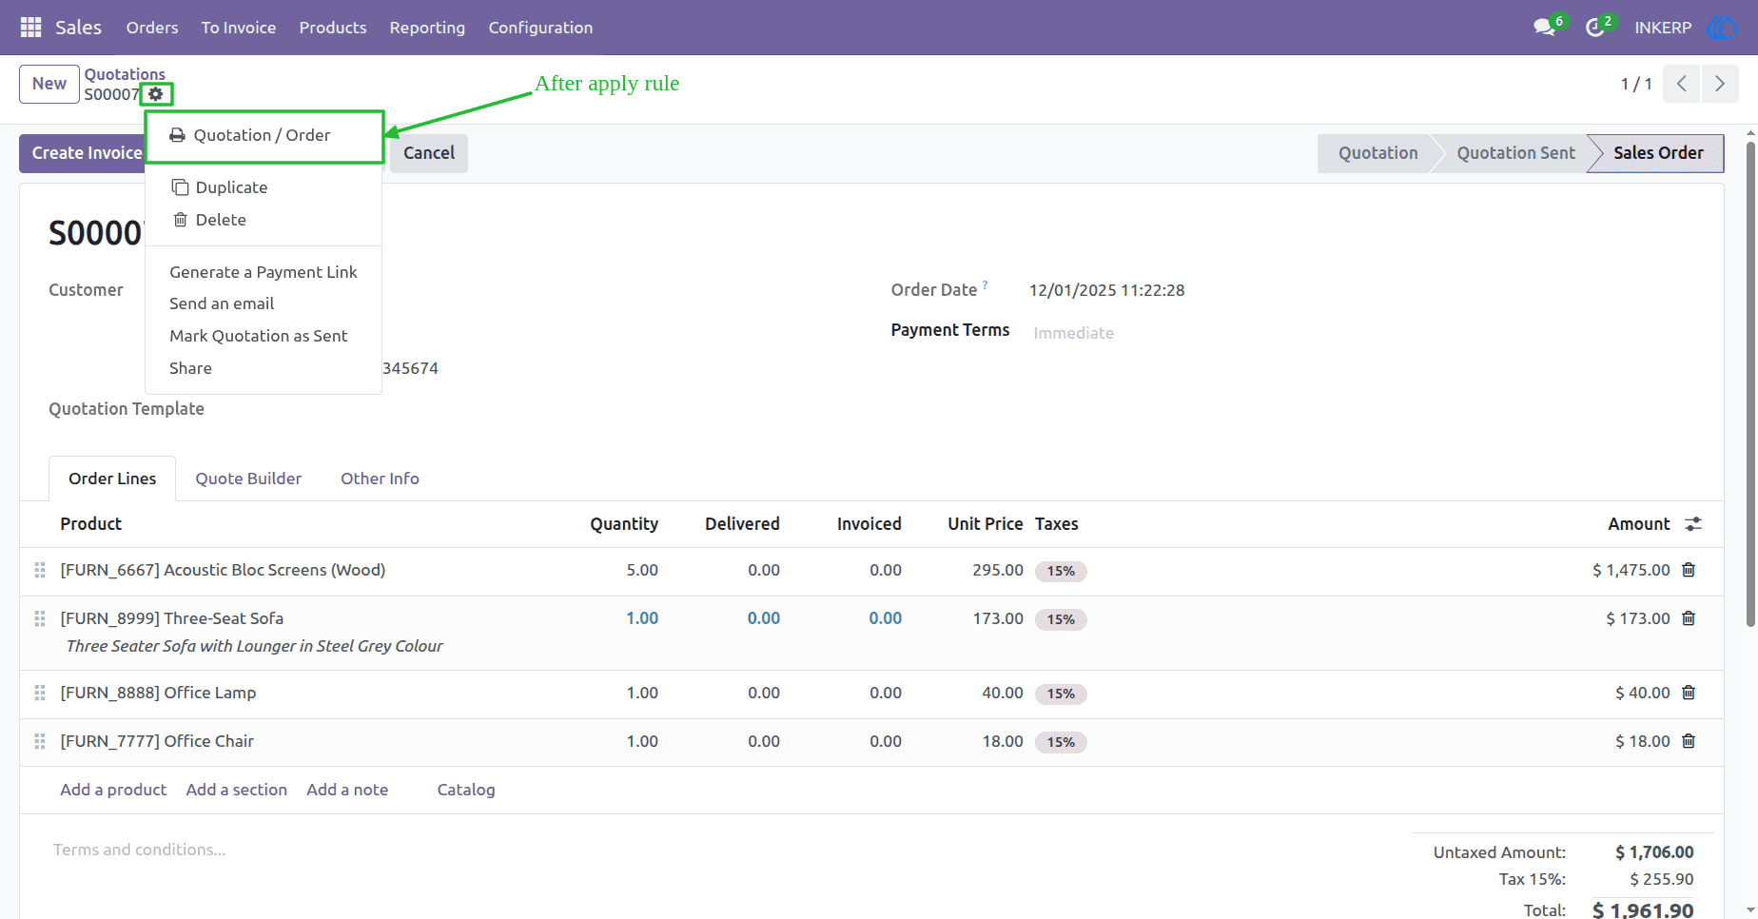Switch to the Other Info tab

[380, 479]
